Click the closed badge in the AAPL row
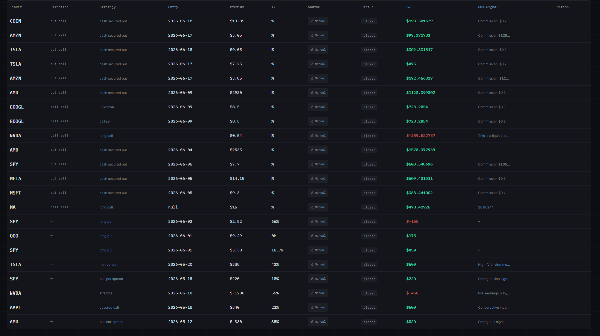The height and width of the screenshot is (336, 600). pyautogui.click(x=369, y=308)
